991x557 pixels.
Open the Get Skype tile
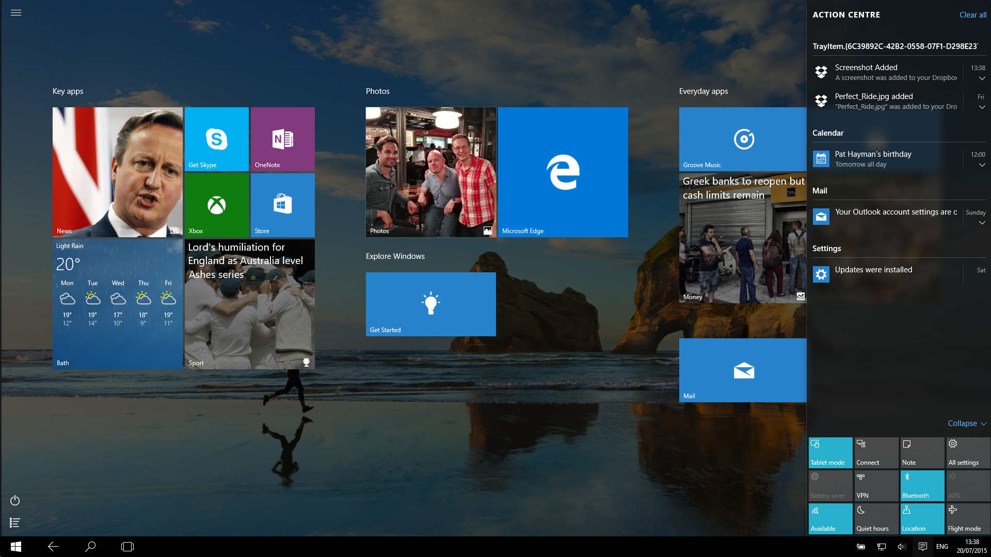point(217,139)
